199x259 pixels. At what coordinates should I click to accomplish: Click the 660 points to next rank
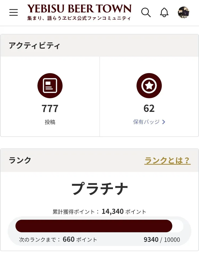69,239
